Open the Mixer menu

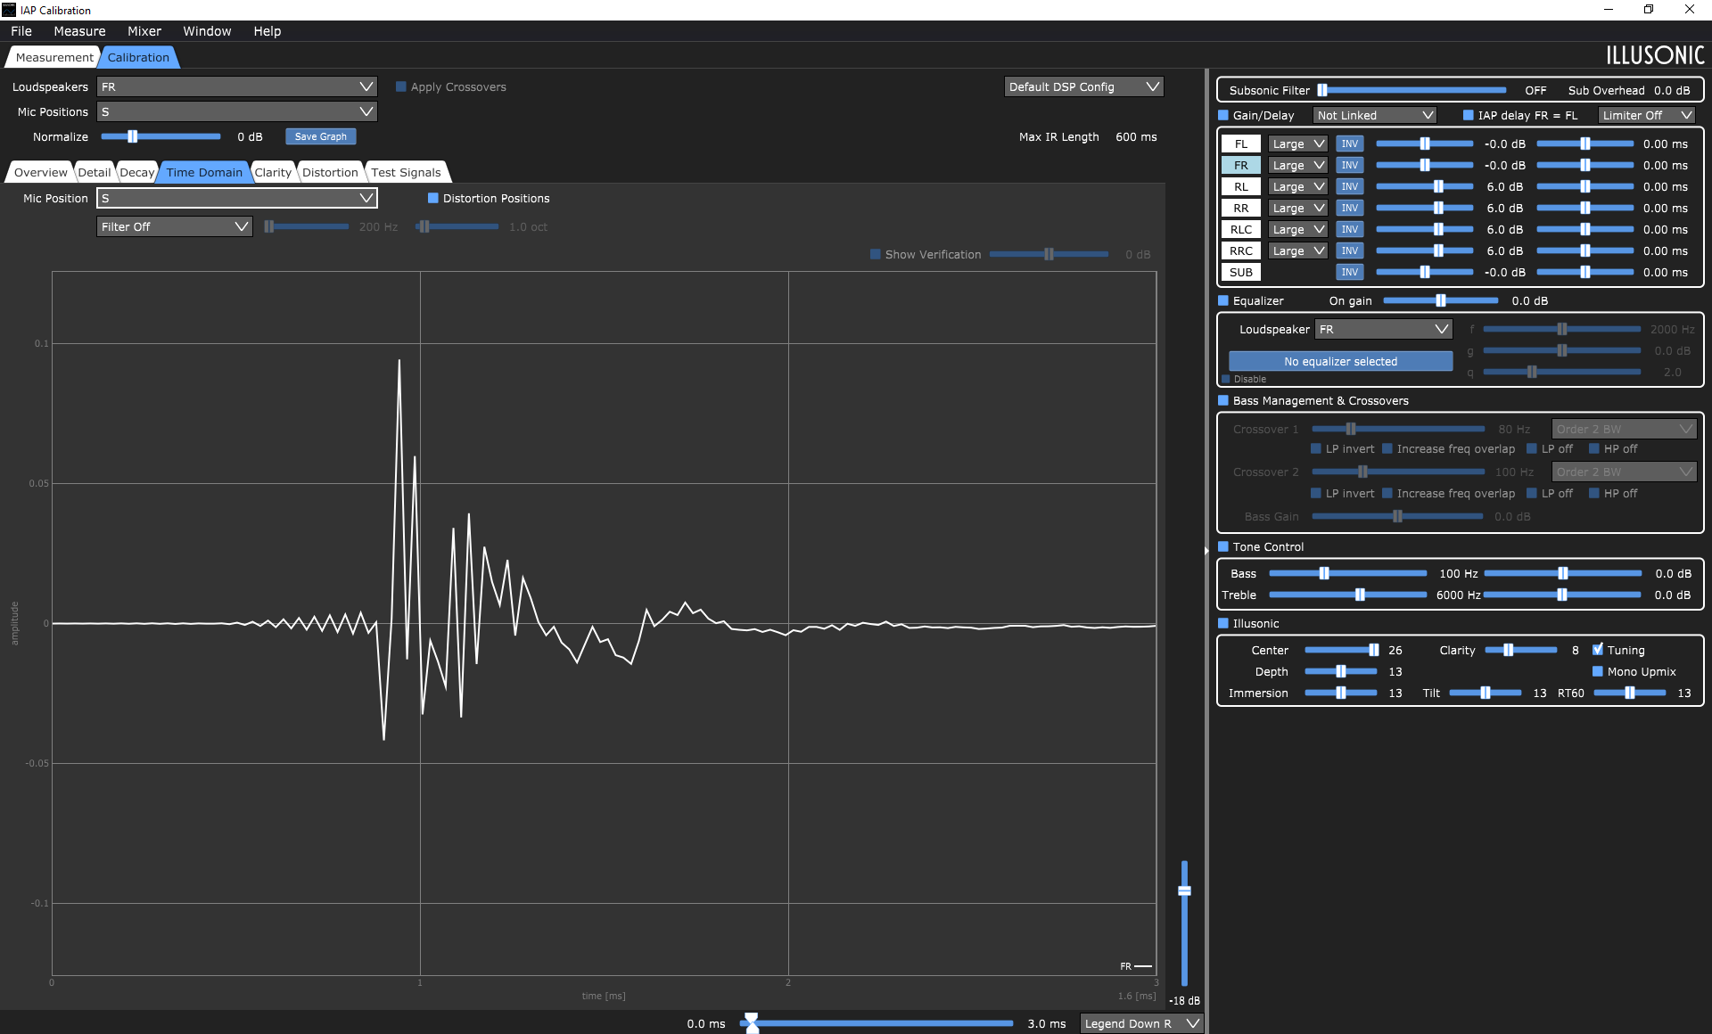pos(144,31)
